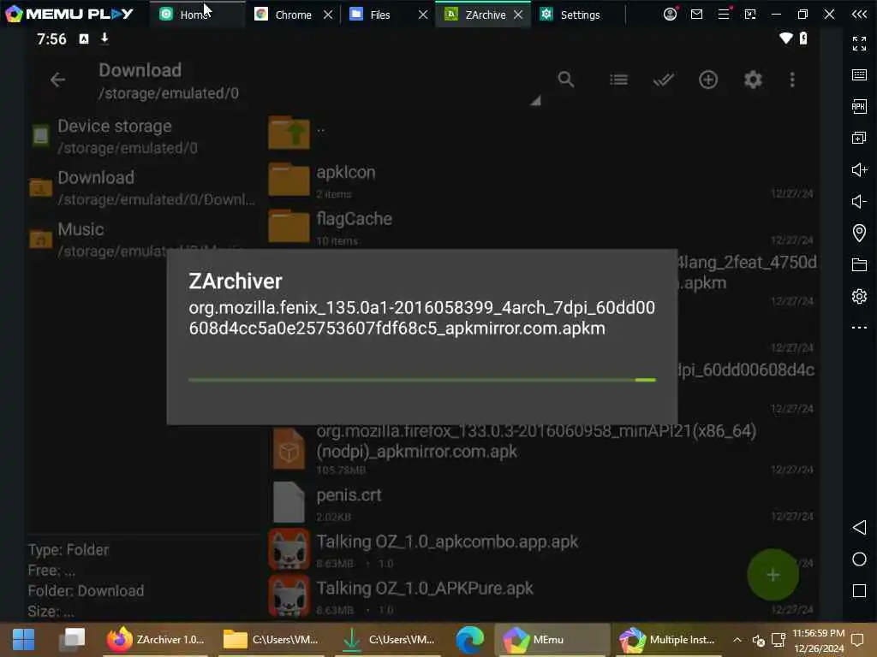Tap the Android home circle button
877x657 pixels.
[859, 559]
